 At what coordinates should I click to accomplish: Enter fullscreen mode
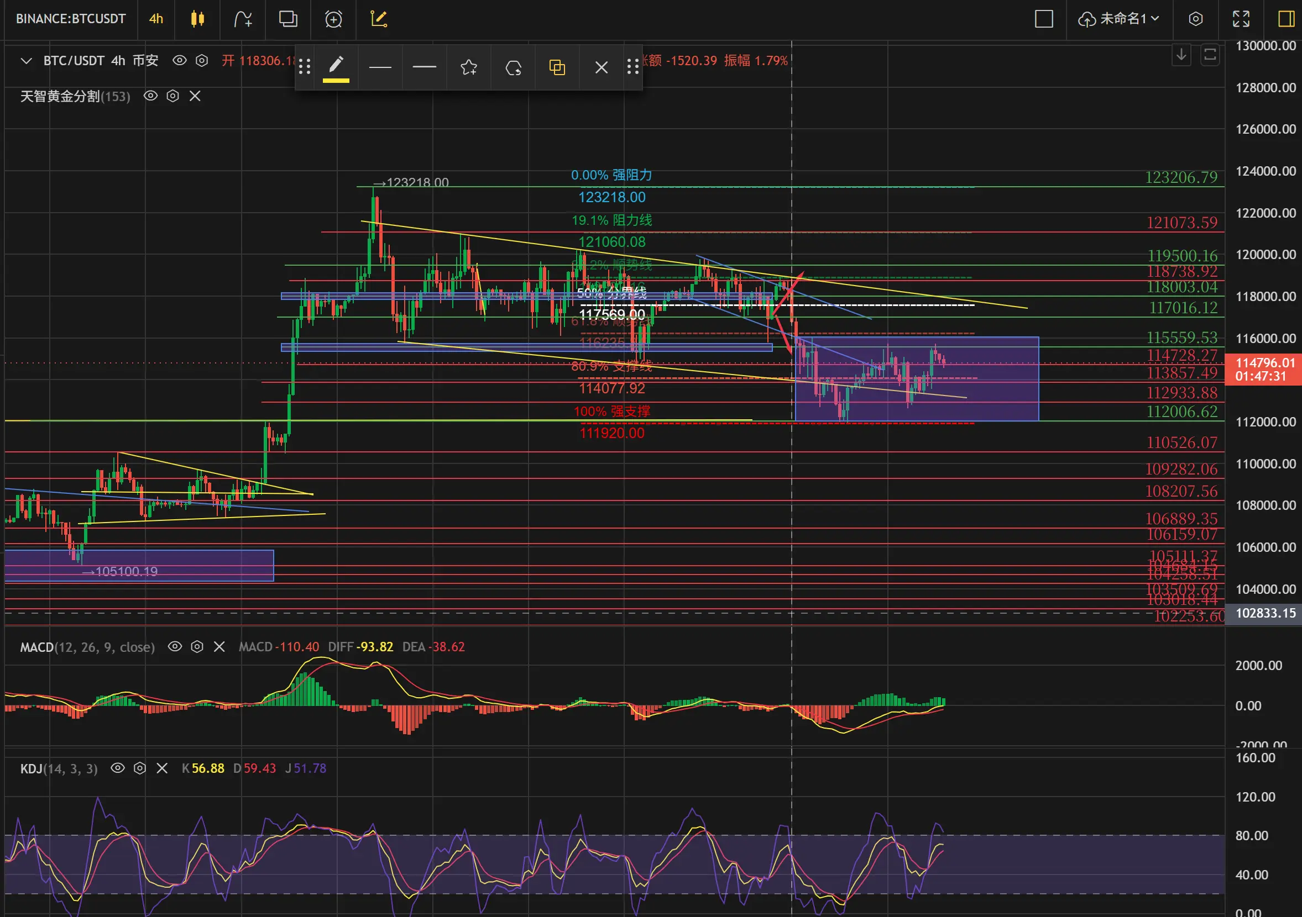point(1241,19)
